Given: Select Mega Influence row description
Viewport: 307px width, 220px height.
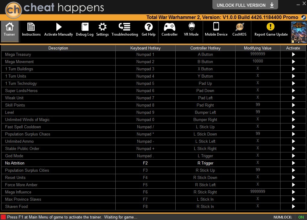Looking at the screenshot, I should (18, 192).
